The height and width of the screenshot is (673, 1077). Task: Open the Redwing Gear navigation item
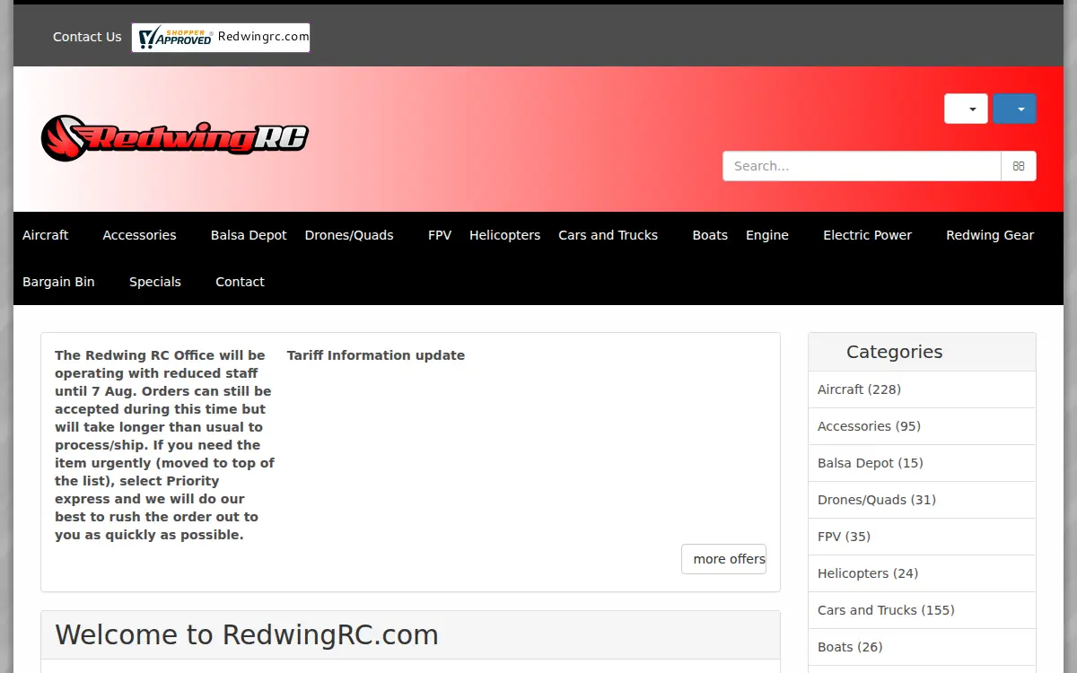point(990,235)
